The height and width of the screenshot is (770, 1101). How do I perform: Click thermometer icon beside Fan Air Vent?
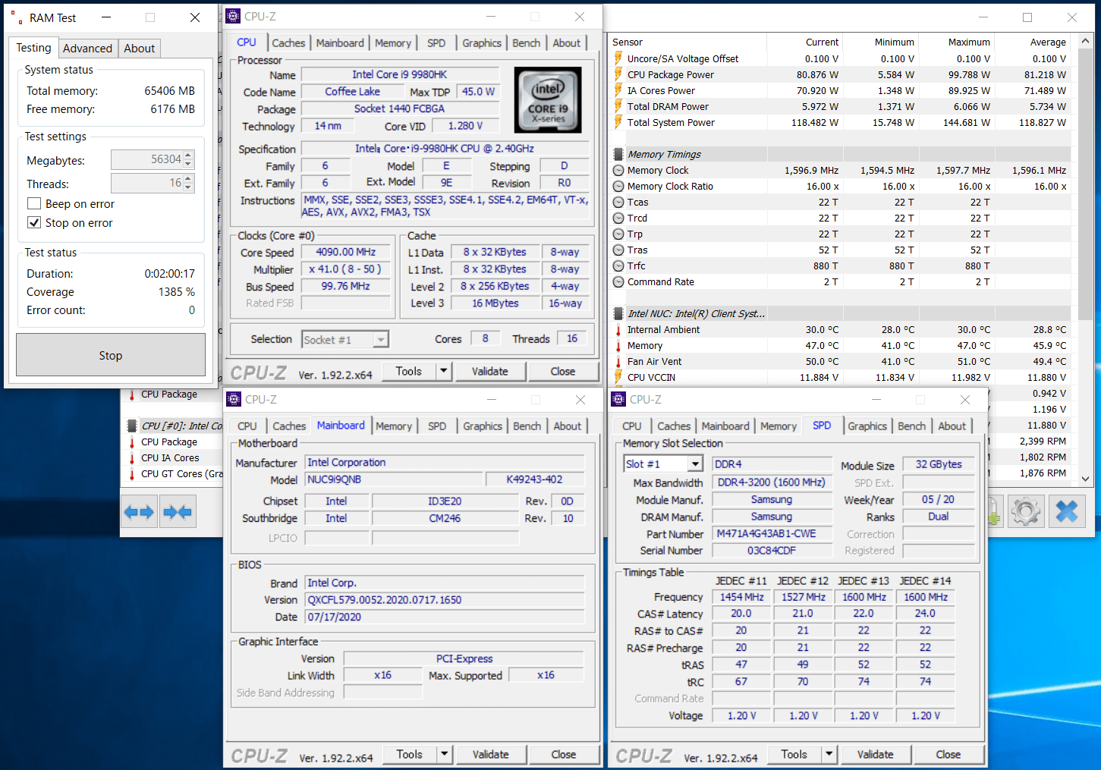pos(618,362)
